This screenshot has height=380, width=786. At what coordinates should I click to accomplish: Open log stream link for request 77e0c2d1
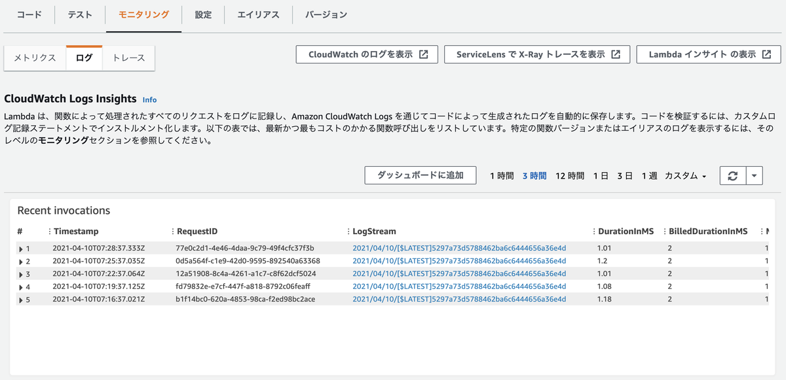(459, 249)
